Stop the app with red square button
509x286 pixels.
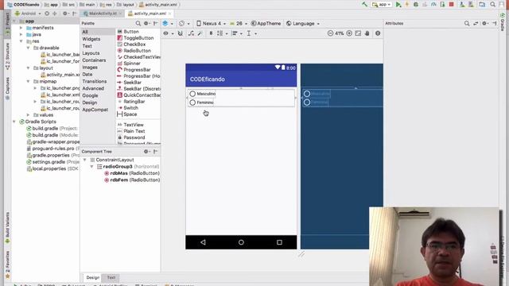pyautogui.click(x=451, y=5)
